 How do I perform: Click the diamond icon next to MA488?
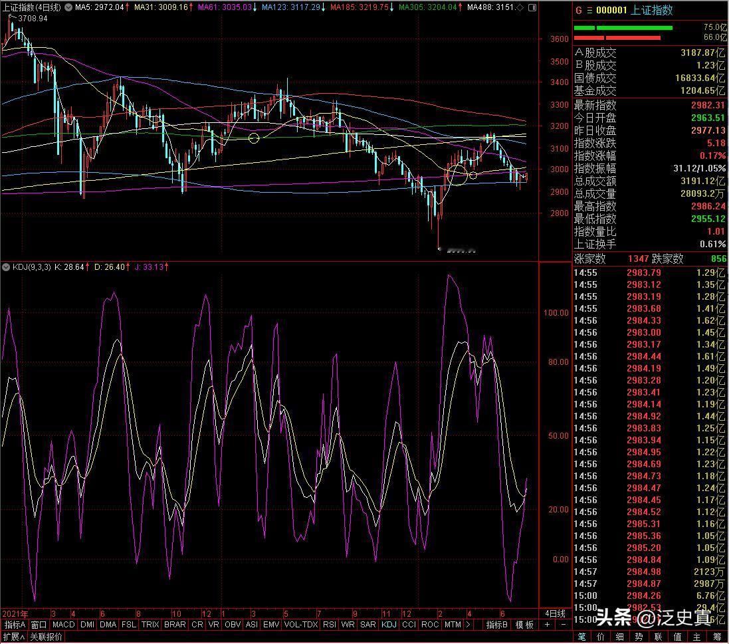pyautogui.click(x=520, y=7)
